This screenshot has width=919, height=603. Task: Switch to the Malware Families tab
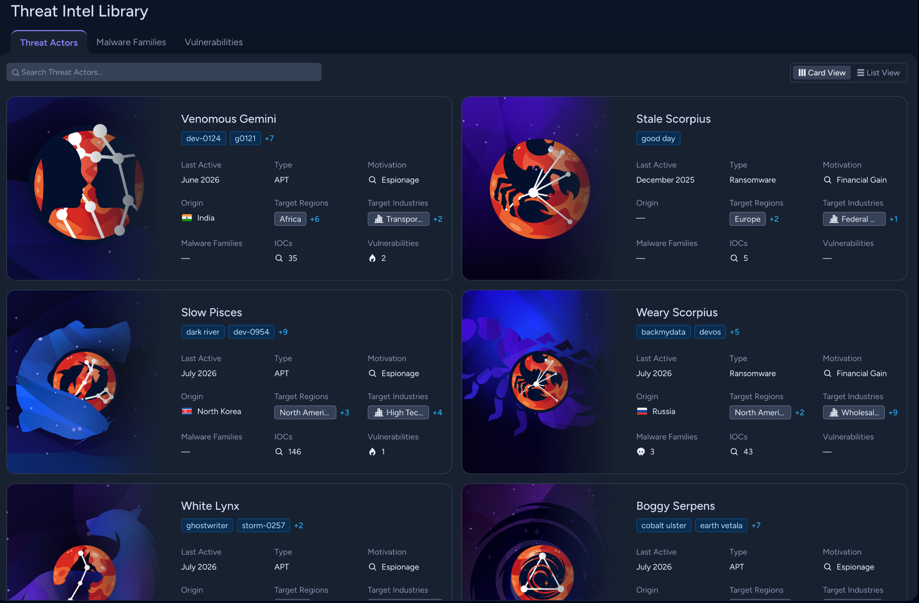click(x=131, y=42)
